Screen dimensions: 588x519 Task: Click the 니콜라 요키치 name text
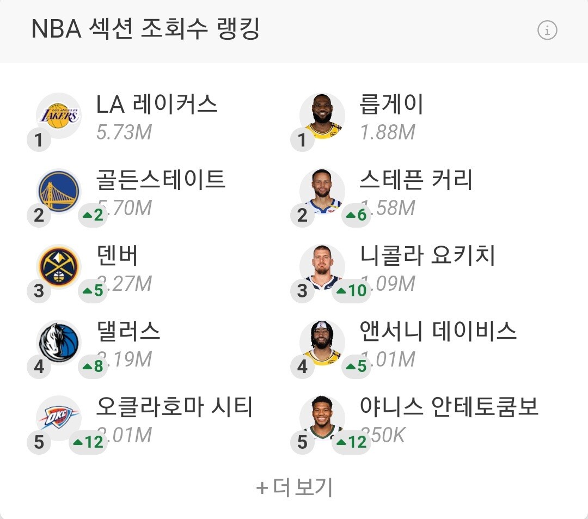tap(427, 255)
